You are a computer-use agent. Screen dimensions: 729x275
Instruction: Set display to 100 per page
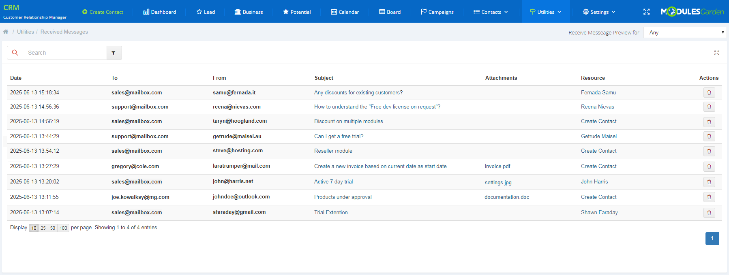pyautogui.click(x=63, y=228)
